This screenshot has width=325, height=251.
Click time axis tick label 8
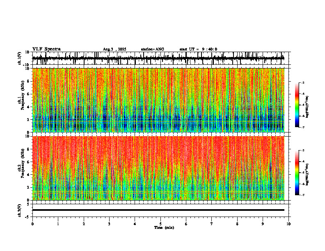point(237,224)
